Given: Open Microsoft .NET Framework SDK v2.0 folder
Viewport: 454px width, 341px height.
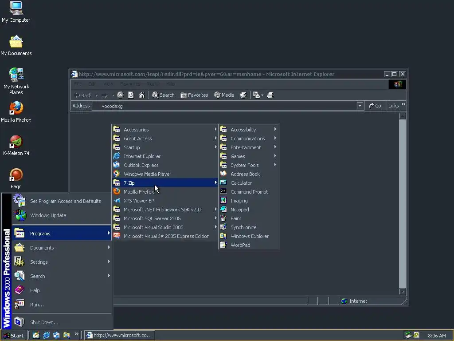Looking at the screenshot, I should click(165, 210).
